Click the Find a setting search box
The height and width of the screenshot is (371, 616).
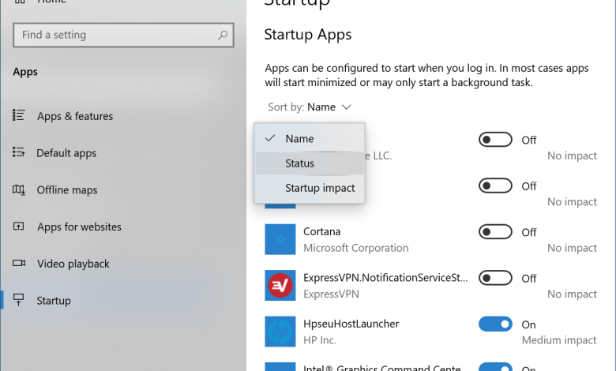(123, 35)
